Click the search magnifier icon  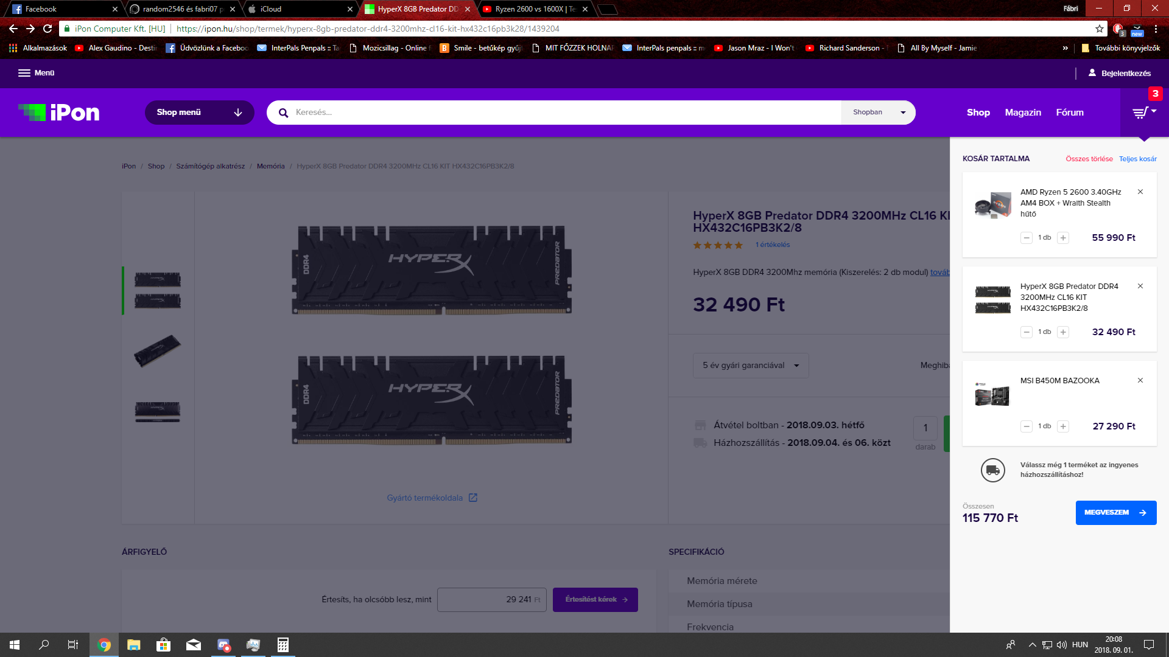(x=283, y=113)
